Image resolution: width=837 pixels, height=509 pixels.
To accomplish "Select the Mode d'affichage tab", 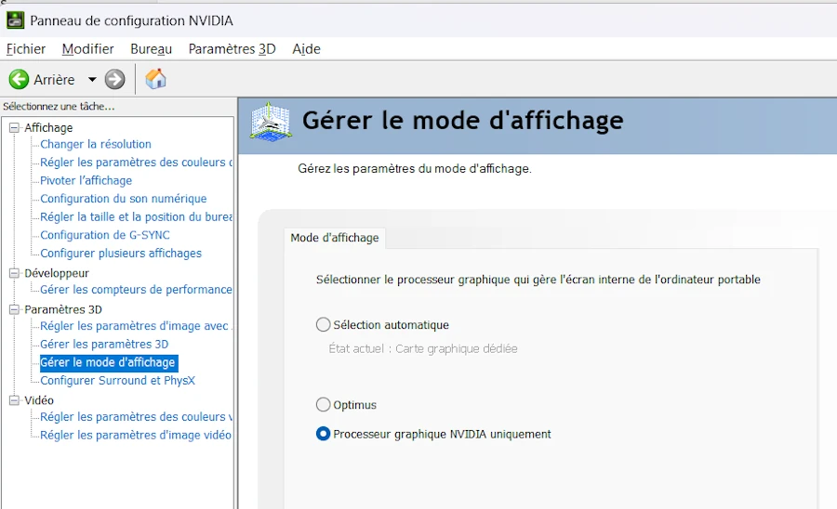I will [x=335, y=238].
